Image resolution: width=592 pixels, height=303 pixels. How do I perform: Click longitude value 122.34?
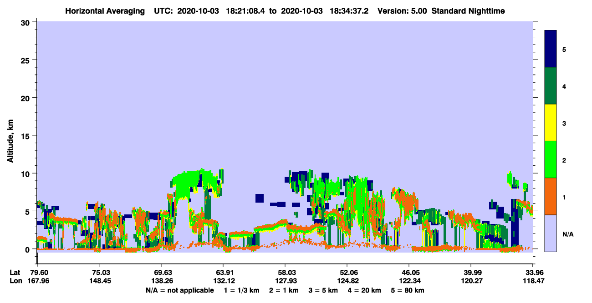(409, 281)
